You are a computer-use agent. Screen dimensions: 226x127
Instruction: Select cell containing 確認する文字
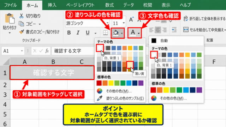[x=52, y=73]
